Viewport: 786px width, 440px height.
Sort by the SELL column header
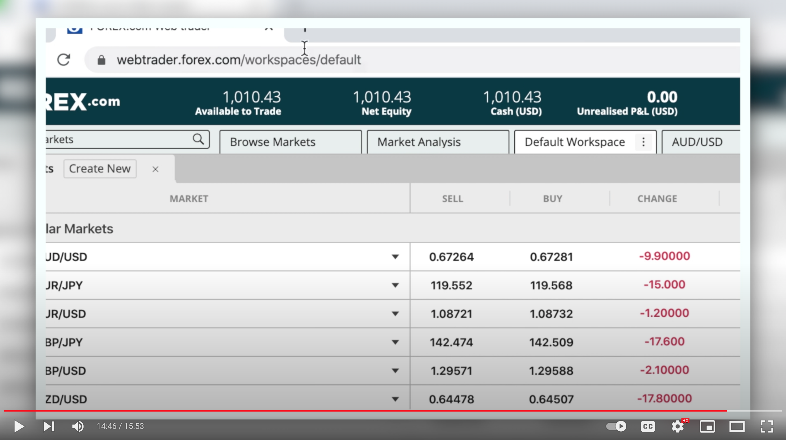point(452,199)
